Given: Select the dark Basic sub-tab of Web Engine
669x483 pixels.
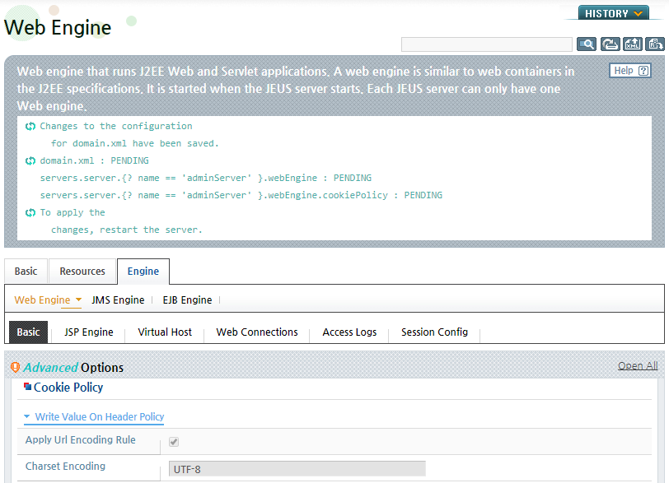Looking at the screenshot, I should (x=28, y=332).
